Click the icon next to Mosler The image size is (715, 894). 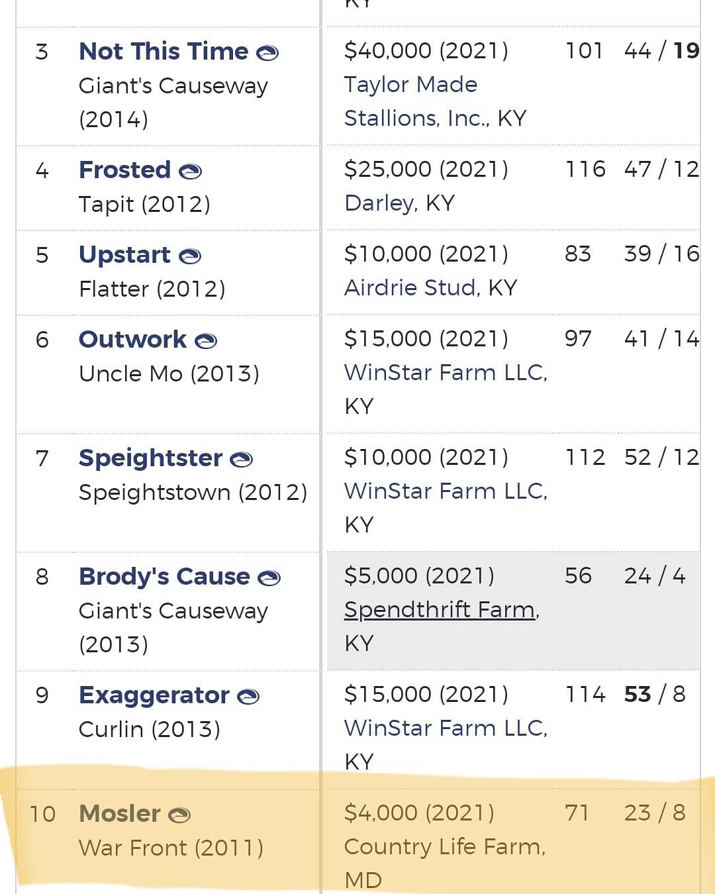(x=179, y=815)
